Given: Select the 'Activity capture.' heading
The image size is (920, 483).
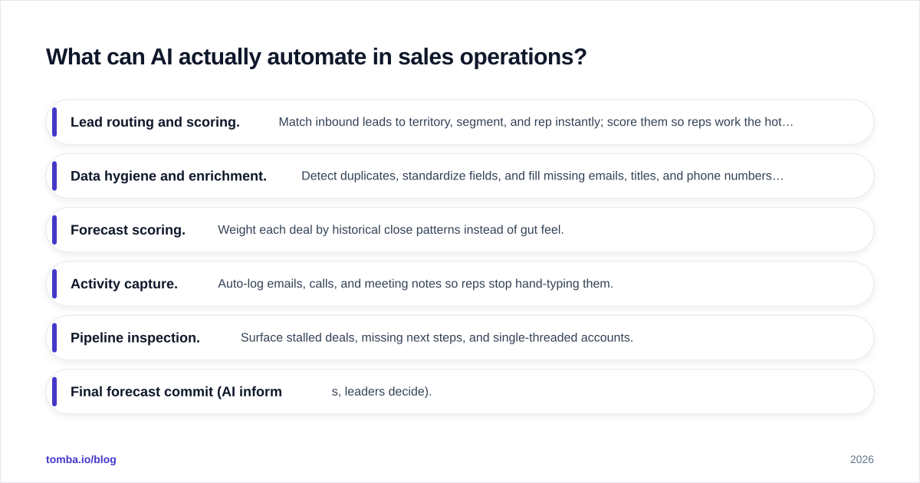Looking at the screenshot, I should 124,284.
